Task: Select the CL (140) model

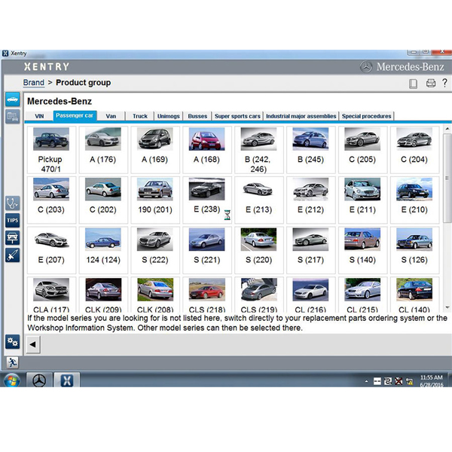Action: (414, 295)
